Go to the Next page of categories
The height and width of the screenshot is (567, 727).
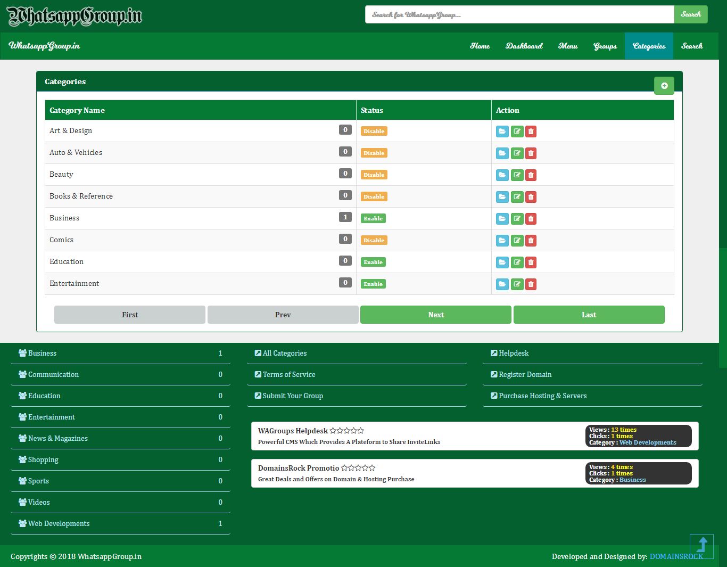pos(435,315)
